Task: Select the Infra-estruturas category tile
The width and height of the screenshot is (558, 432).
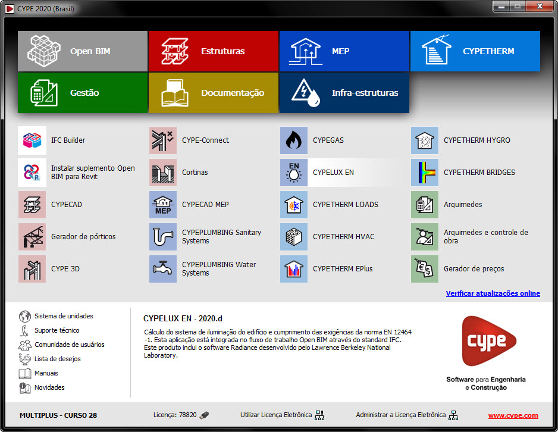Action: point(344,93)
